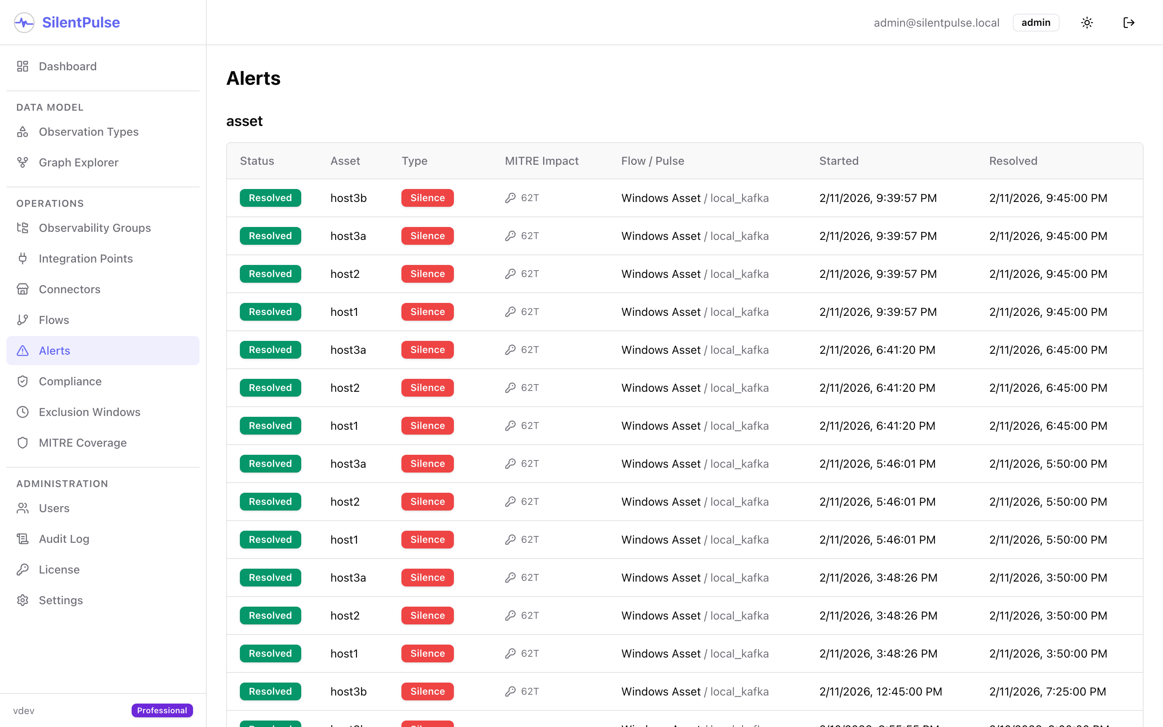Click the SilentPulse brand name
This screenshot has height=727, width=1163.
point(81,23)
